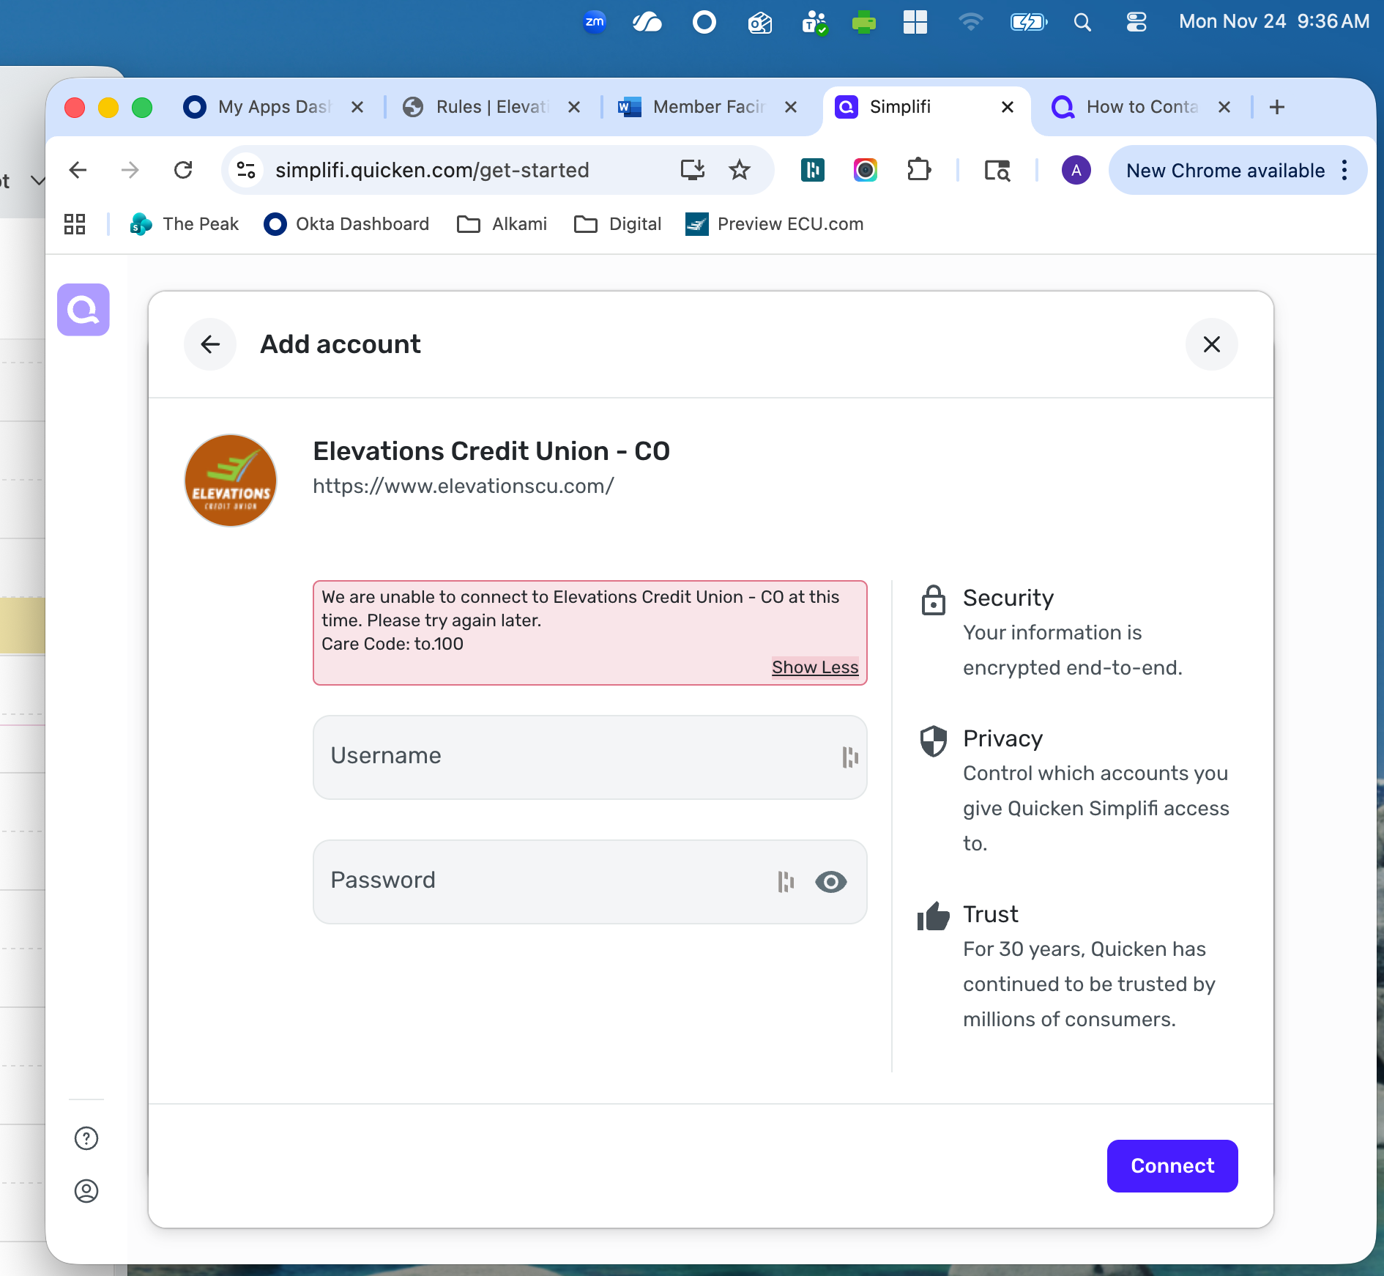Close the Simplifi browser tab
The height and width of the screenshot is (1276, 1384).
point(1008,107)
